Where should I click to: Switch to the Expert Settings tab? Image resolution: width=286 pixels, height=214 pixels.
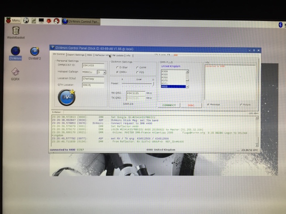pos(76,54)
